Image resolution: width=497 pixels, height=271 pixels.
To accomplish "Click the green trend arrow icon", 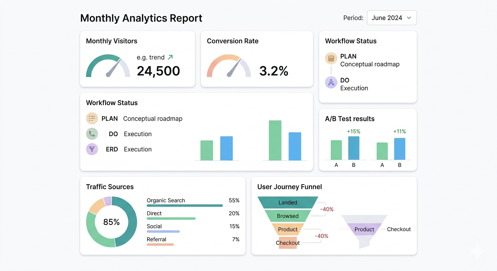I will [170, 57].
